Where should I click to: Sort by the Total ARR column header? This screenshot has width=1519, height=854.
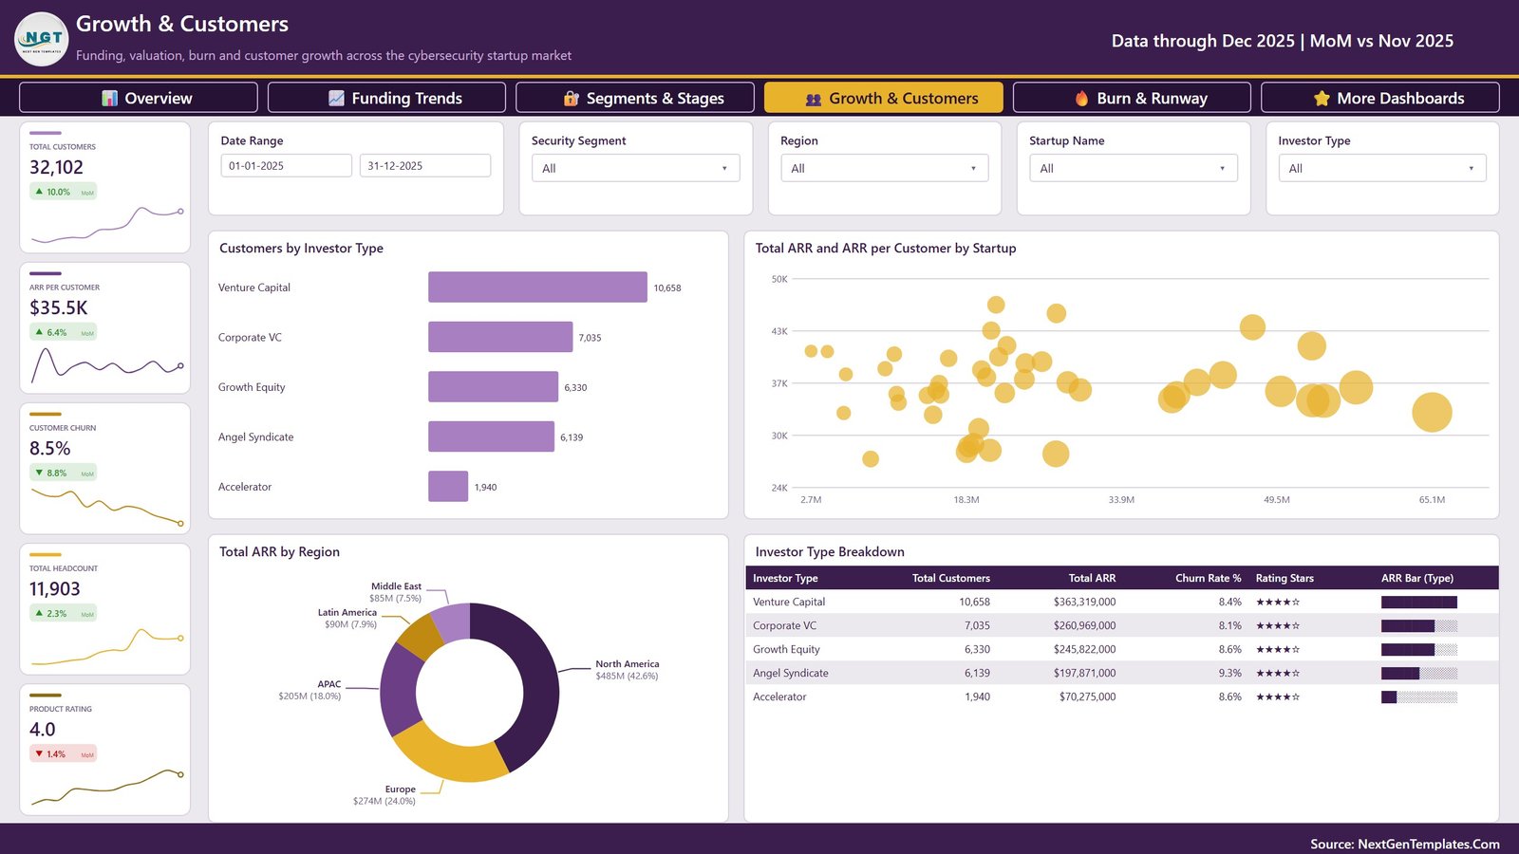(x=1092, y=578)
